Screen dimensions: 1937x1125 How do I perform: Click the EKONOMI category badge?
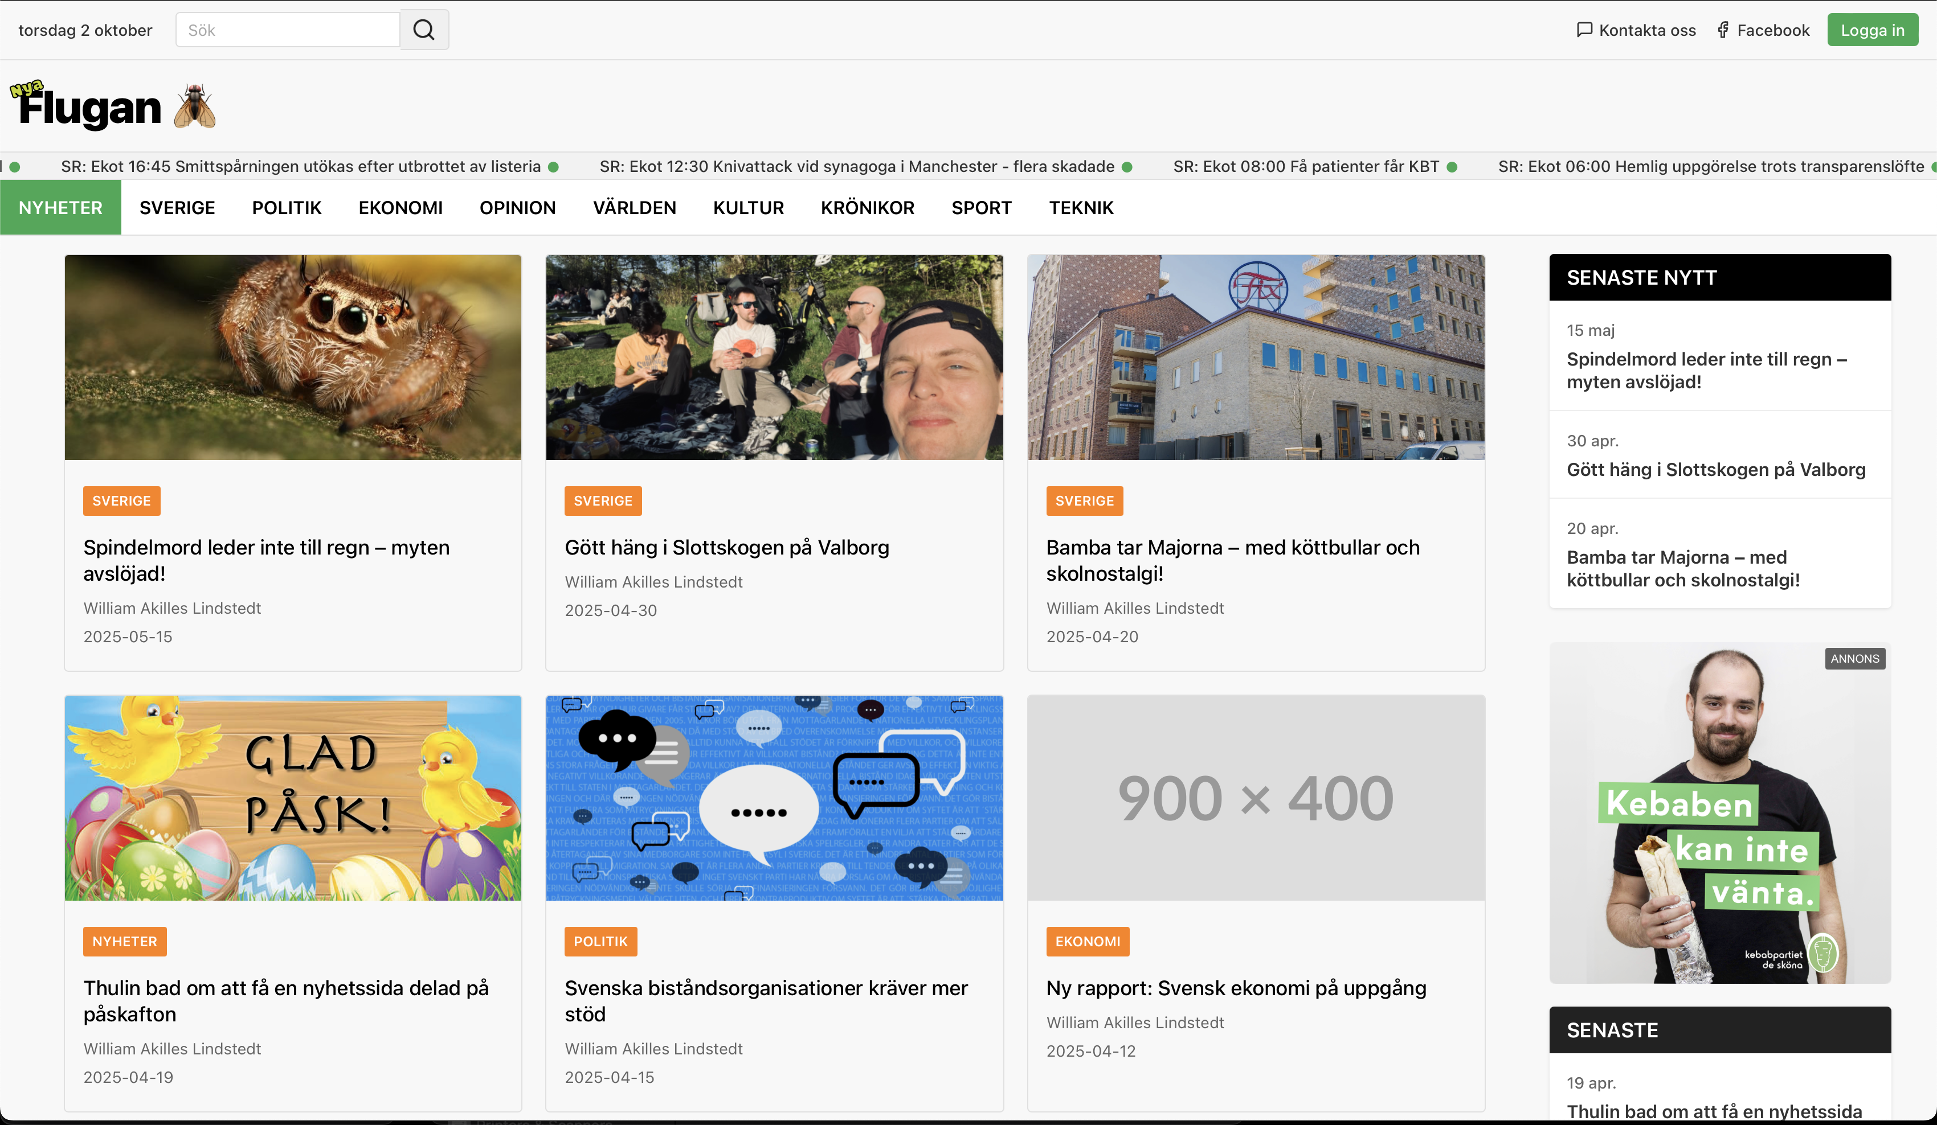1087,942
